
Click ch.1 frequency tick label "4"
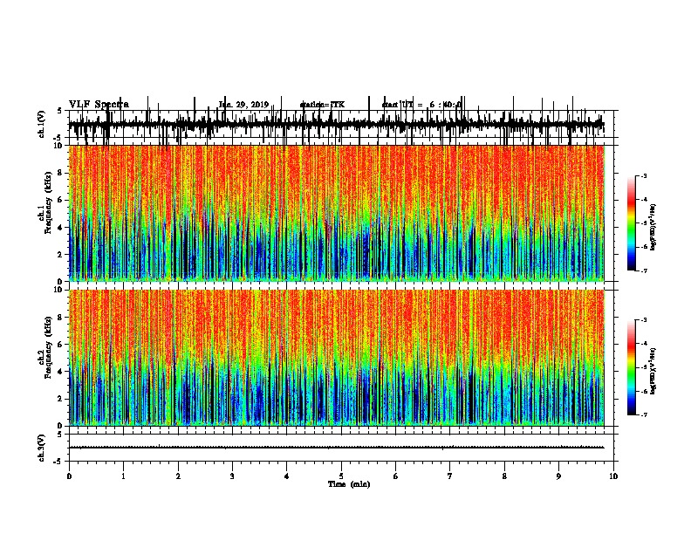60,228
